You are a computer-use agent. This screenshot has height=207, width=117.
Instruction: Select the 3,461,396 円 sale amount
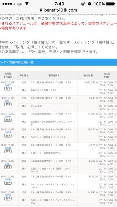point(91,82)
